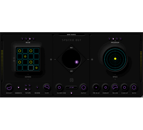
Task: Click the Ducker/Sync knob
Action: pos(59,87)
